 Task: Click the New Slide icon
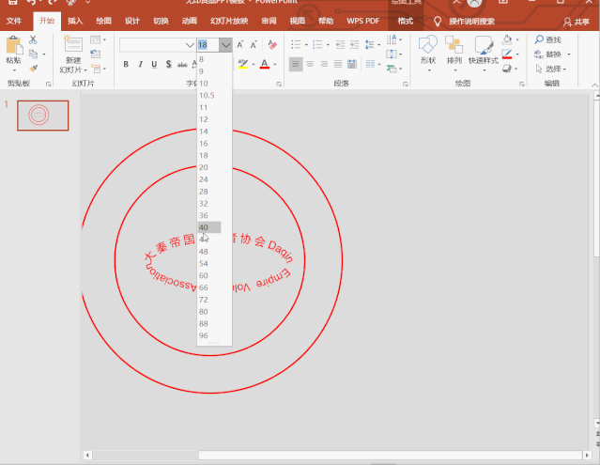[72, 44]
